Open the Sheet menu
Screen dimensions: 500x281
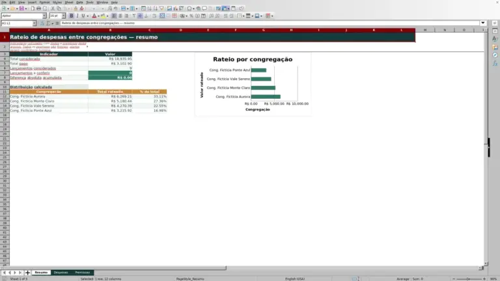(69, 2)
